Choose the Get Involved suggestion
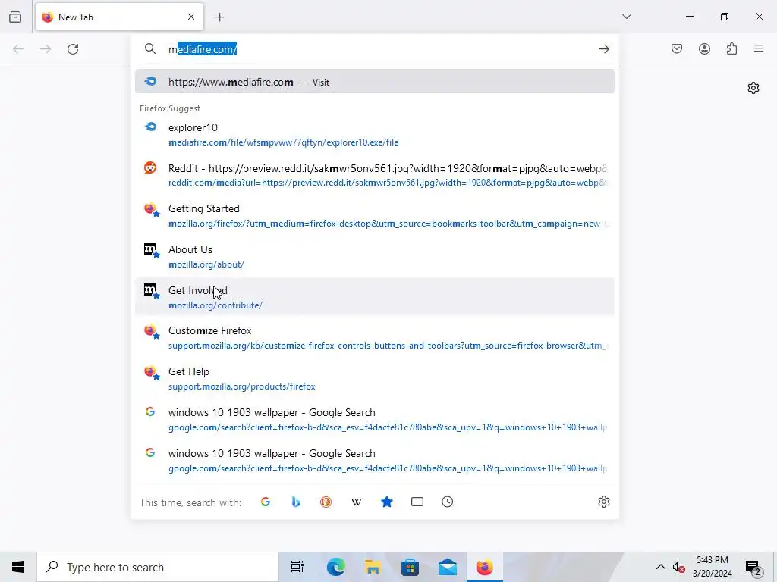 (375, 297)
